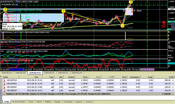Sort trades by the Order column header
Viewport: 175px width, 104px height.
click(x=11, y=77)
